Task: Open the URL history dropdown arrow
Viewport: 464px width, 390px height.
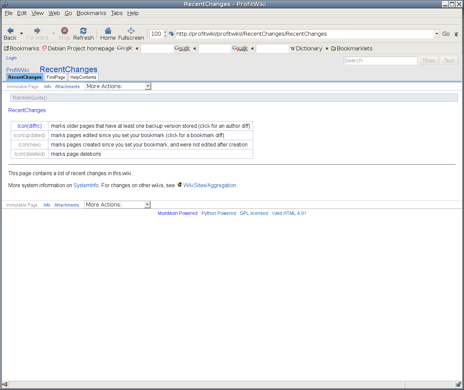Action: click(437, 34)
